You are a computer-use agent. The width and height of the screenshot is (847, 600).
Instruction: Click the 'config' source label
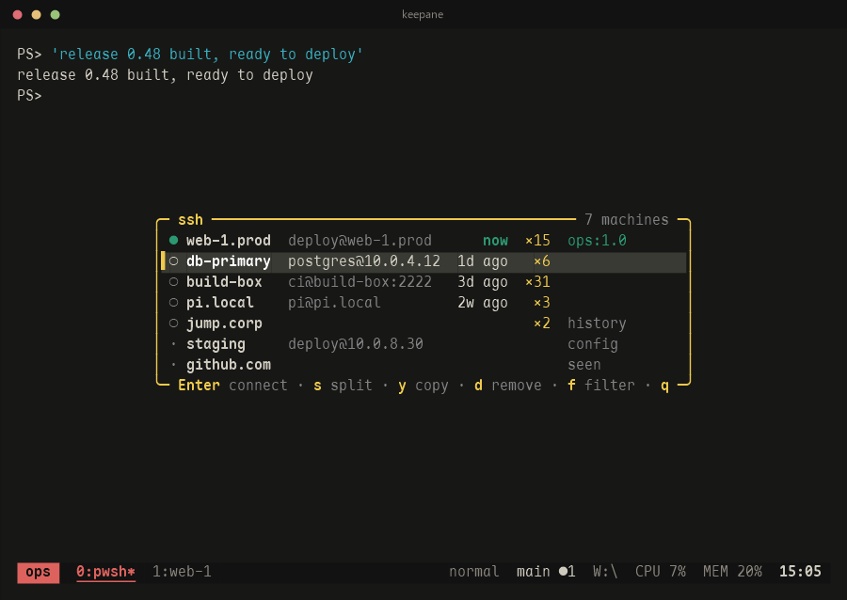593,344
